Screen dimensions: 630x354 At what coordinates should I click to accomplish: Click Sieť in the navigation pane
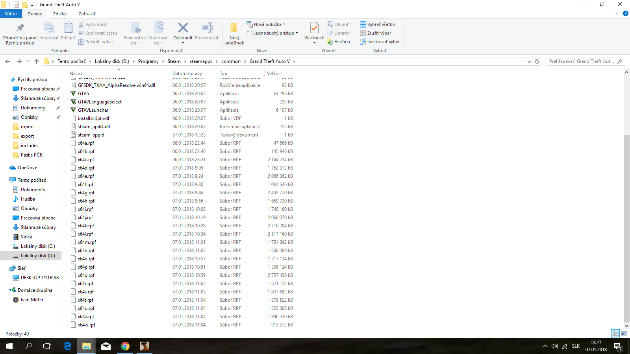[22, 268]
